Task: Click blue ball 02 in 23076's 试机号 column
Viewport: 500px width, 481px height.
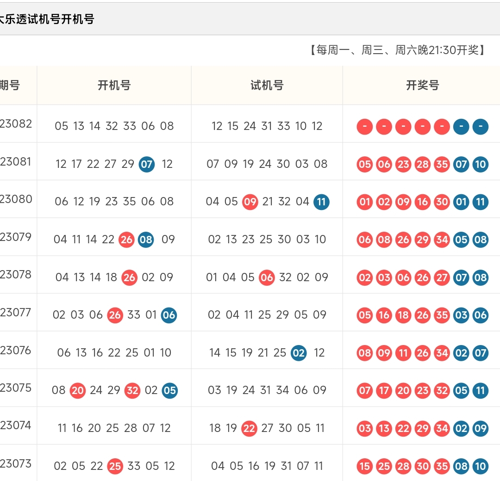Action: coord(299,353)
